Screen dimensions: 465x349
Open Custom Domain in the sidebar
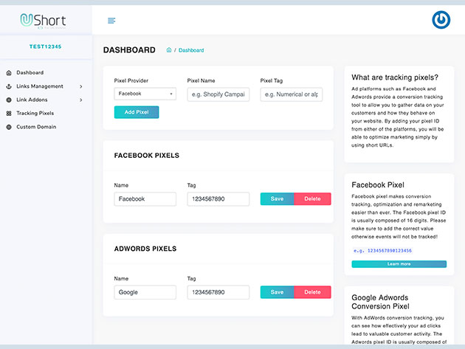(x=36, y=127)
